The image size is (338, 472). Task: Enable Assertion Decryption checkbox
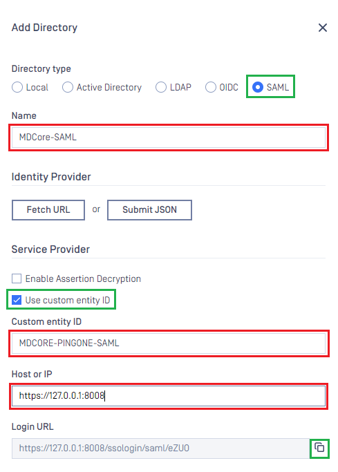pyautogui.click(x=17, y=279)
